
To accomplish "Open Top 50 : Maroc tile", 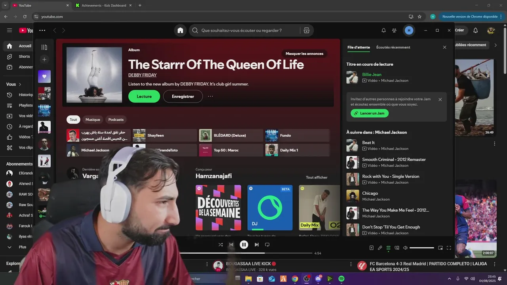I will coord(231,150).
